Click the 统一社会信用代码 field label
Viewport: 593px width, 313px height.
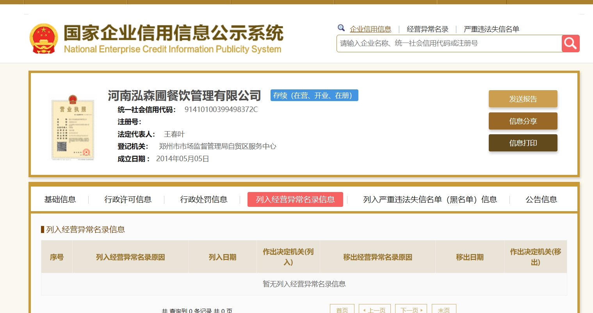pos(147,110)
